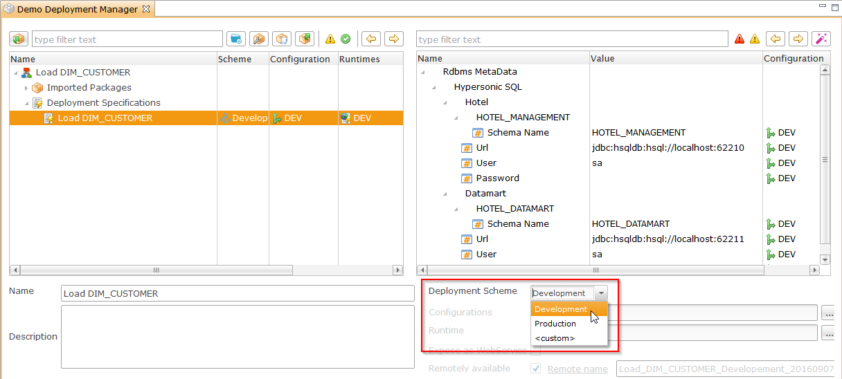Click the right arrow button in right toolbar

point(797,39)
